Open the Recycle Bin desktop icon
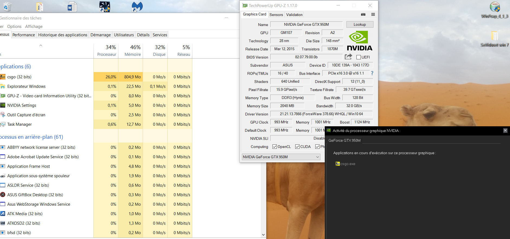The image size is (510, 239). [x=7, y=7]
